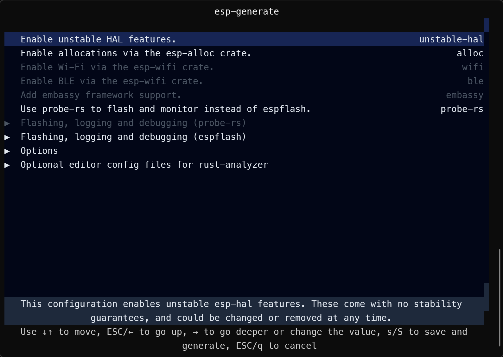This screenshot has width=503, height=357.
Task: Toggle Enable allocations via esp-alloc crate
Action: point(244,53)
